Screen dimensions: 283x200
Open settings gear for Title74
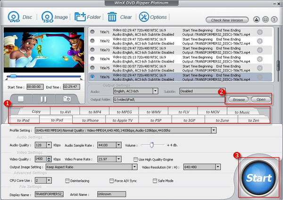(x=260, y=59)
